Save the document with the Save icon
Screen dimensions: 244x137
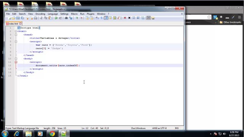(18, 18)
